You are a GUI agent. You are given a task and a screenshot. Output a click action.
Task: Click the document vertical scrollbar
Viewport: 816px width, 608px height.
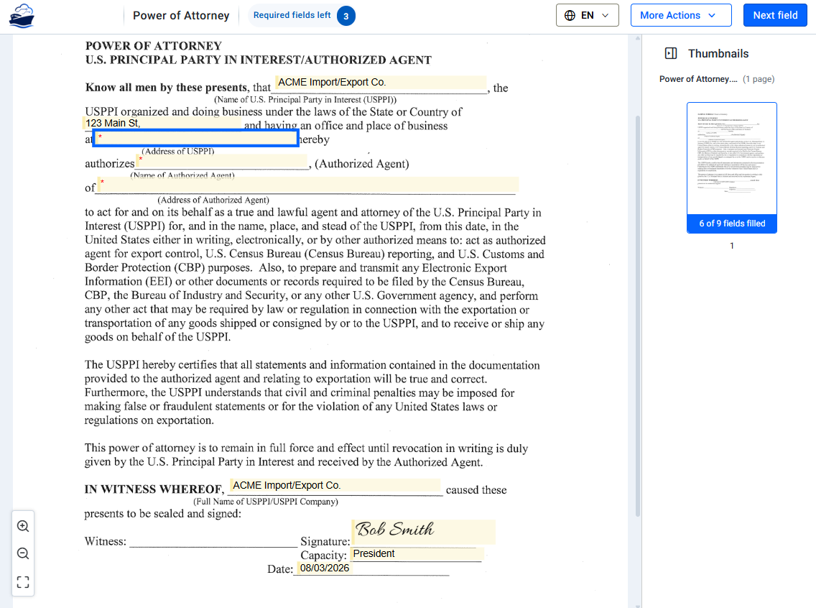click(x=638, y=315)
